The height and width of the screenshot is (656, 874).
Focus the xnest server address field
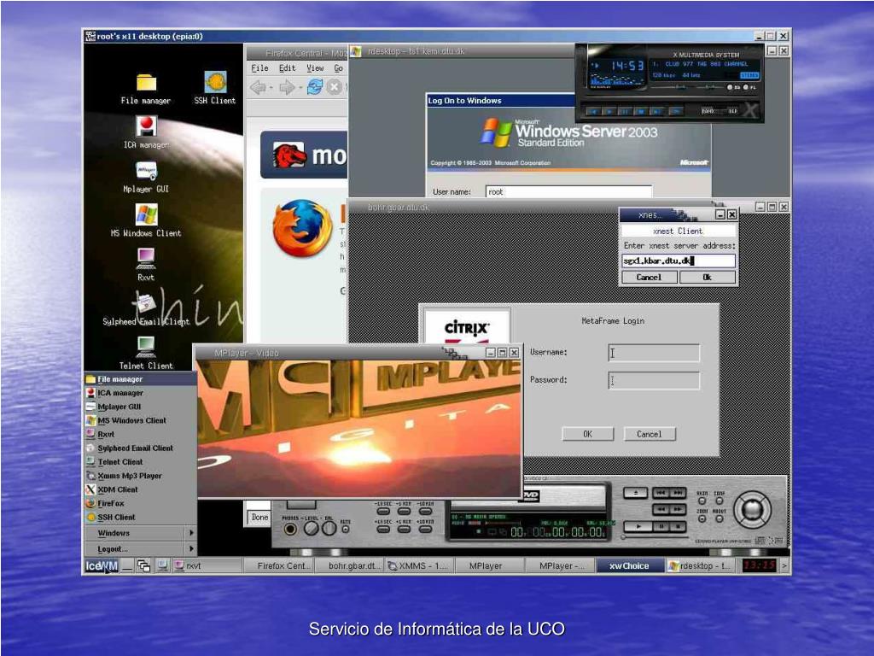click(679, 261)
